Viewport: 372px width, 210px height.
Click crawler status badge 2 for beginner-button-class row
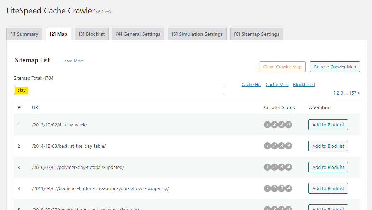pos(274,188)
